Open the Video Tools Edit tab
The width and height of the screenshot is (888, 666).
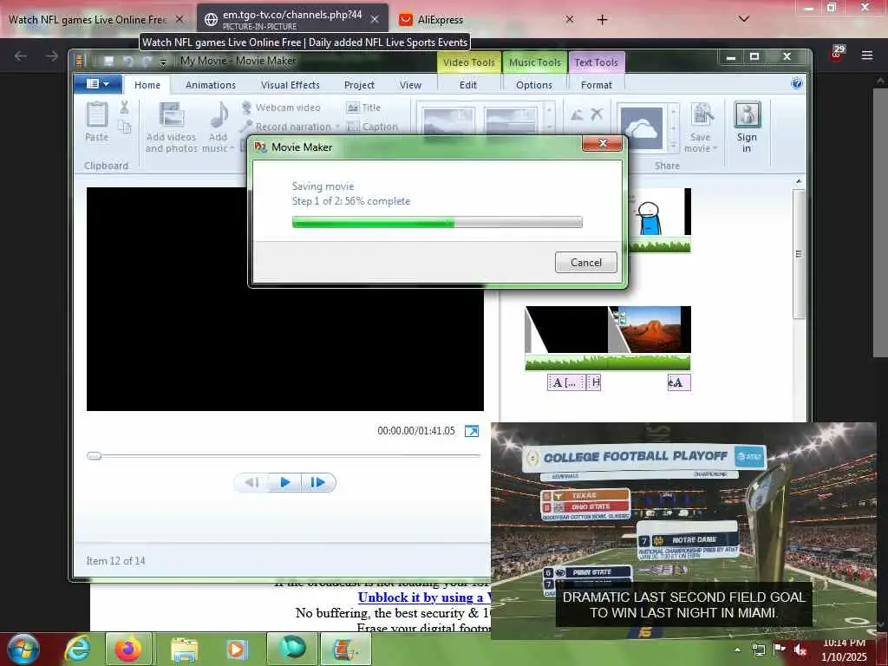coord(467,85)
